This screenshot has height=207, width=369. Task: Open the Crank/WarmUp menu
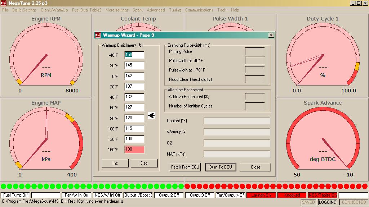coord(54,10)
